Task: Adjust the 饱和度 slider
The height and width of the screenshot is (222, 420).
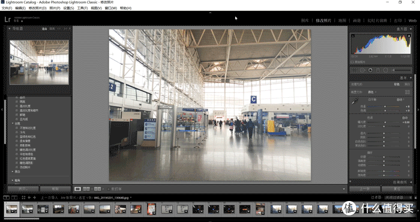Action: [383, 175]
